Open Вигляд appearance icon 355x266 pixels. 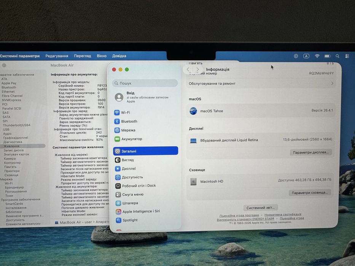point(118,160)
